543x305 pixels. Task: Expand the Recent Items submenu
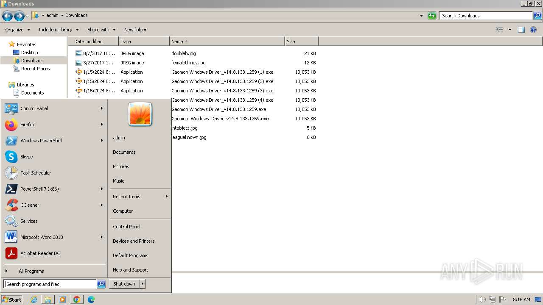(x=167, y=197)
